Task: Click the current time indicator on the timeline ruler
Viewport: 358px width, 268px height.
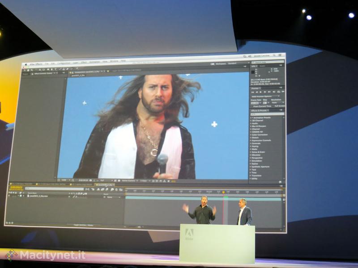Action: pyautogui.click(x=223, y=193)
